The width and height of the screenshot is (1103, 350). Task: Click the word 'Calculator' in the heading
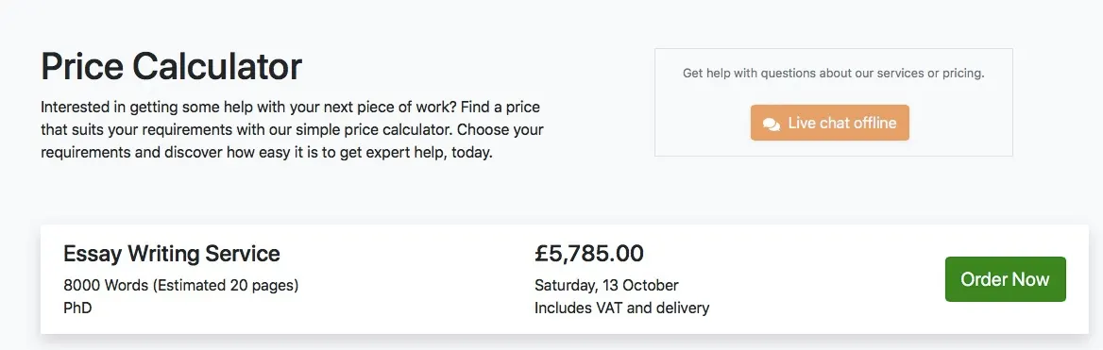(x=217, y=67)
